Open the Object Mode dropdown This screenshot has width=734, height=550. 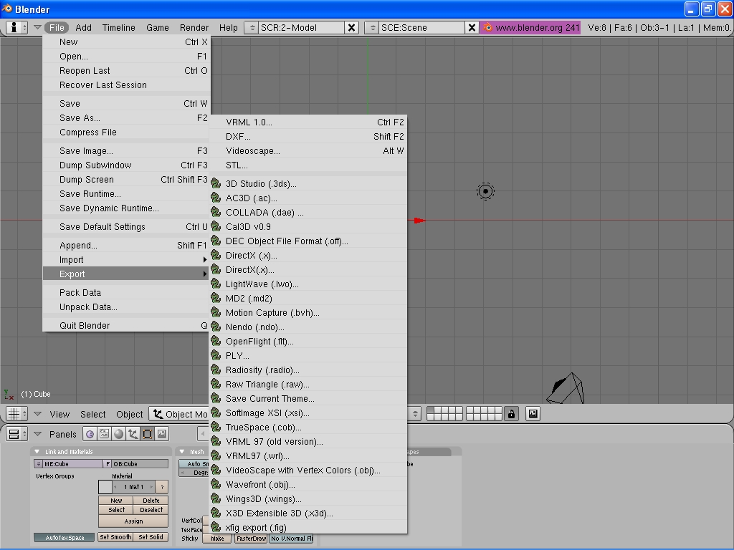(x=180, y=414)
